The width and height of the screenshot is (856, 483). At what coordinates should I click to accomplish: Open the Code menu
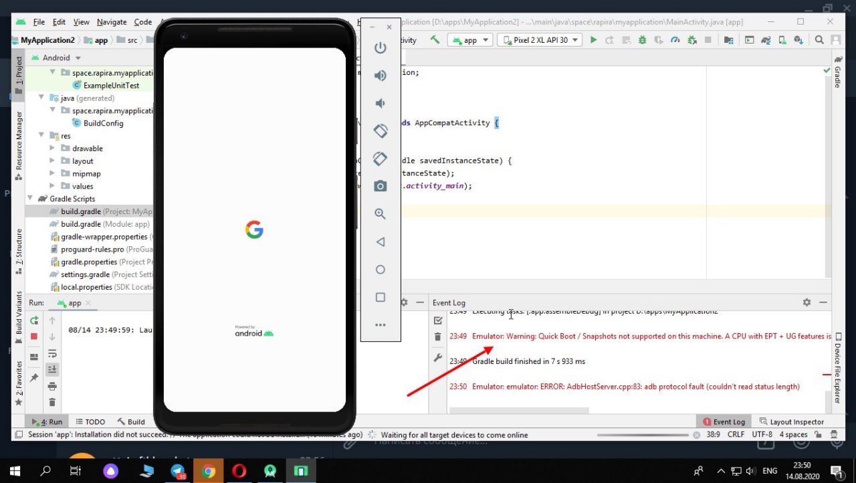coord(142,22)
